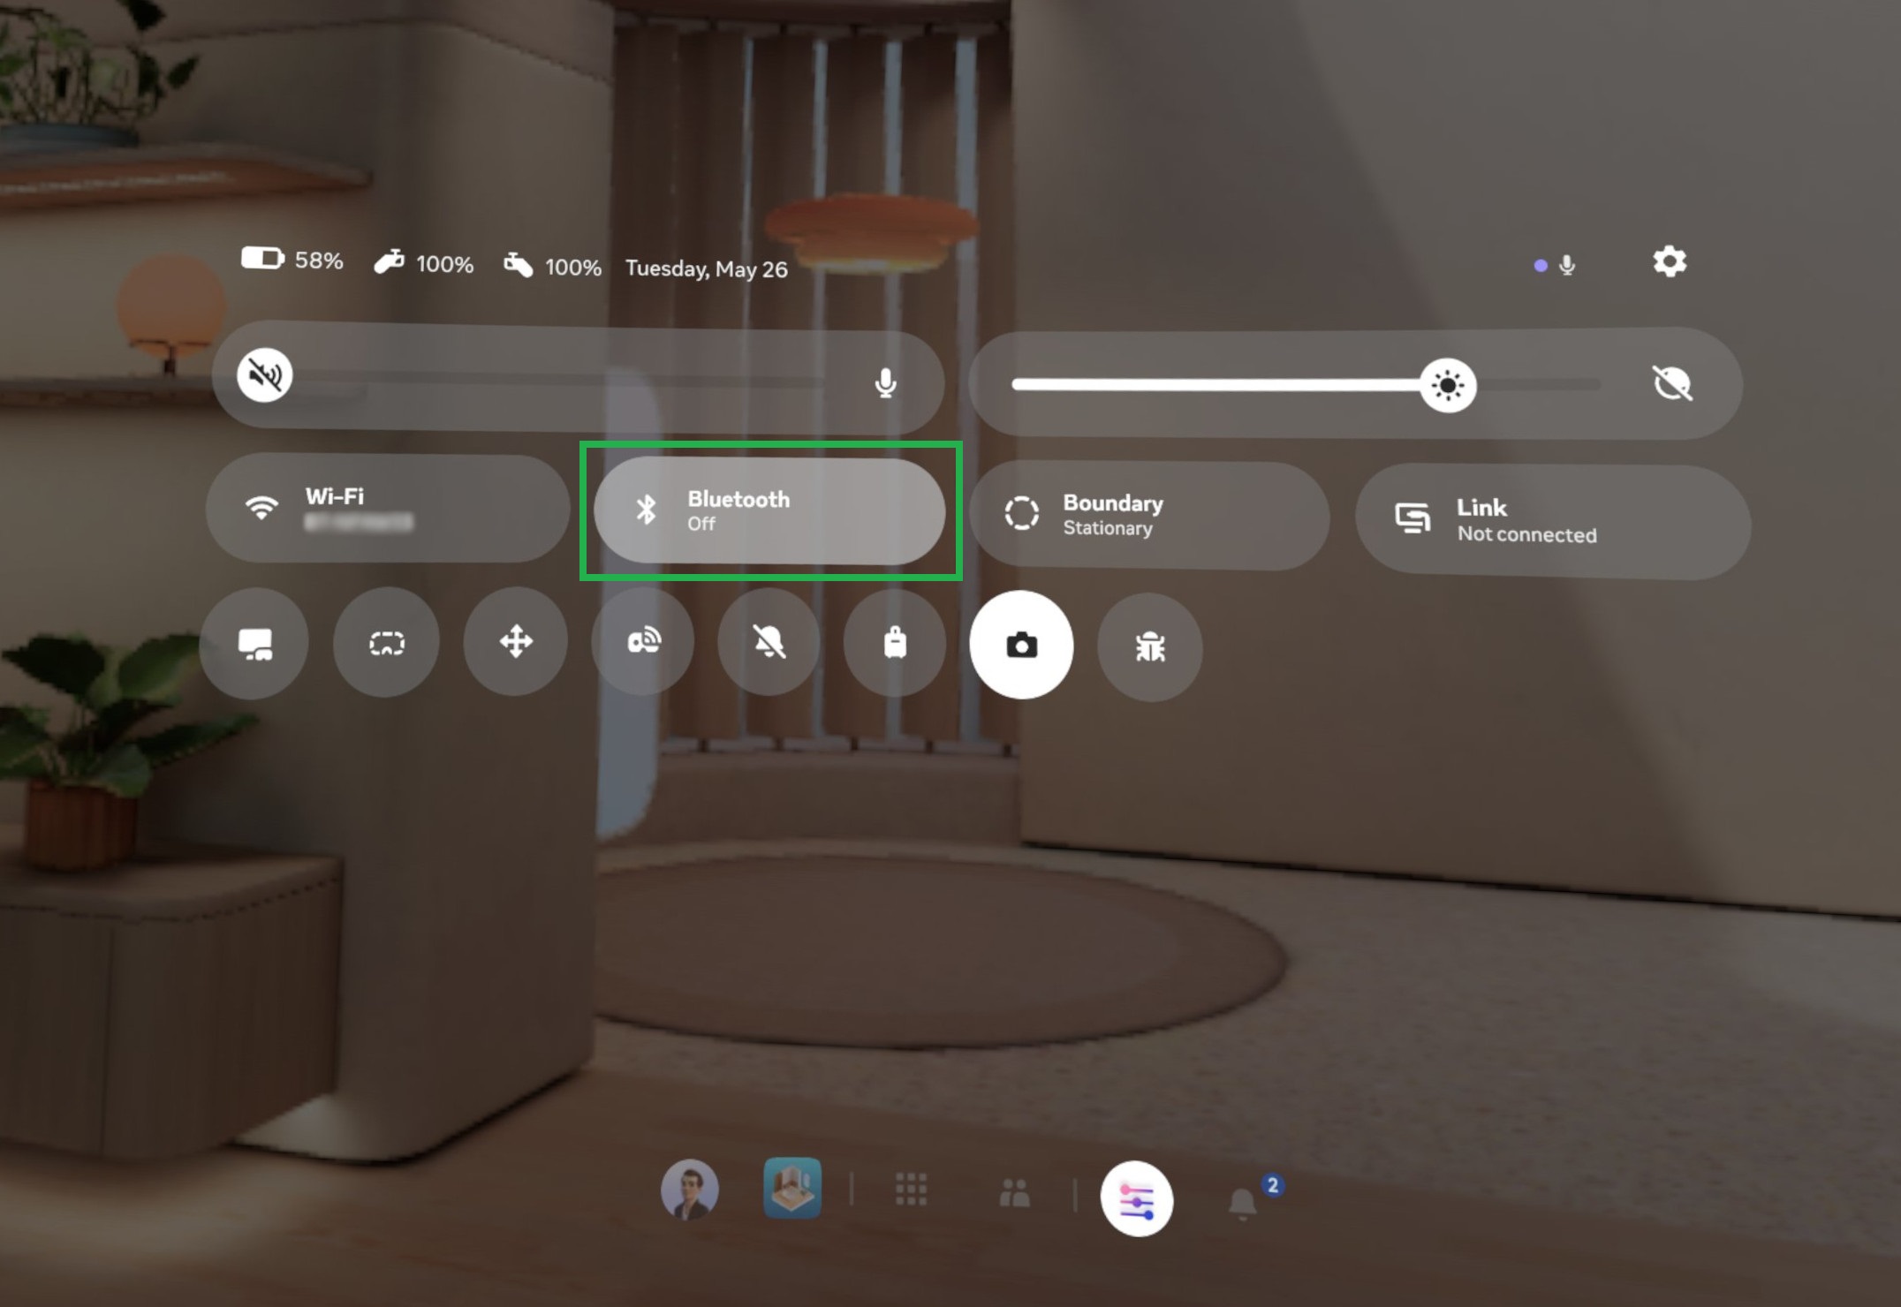Click the controller casting icon
The image size is (1901, 1307).
point(643,642)
